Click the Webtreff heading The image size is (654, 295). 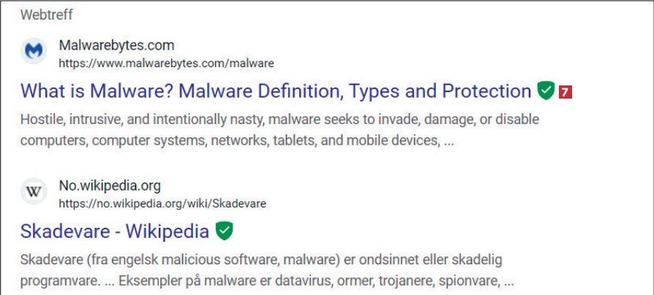pyautogui.click(x=47, y=15)
